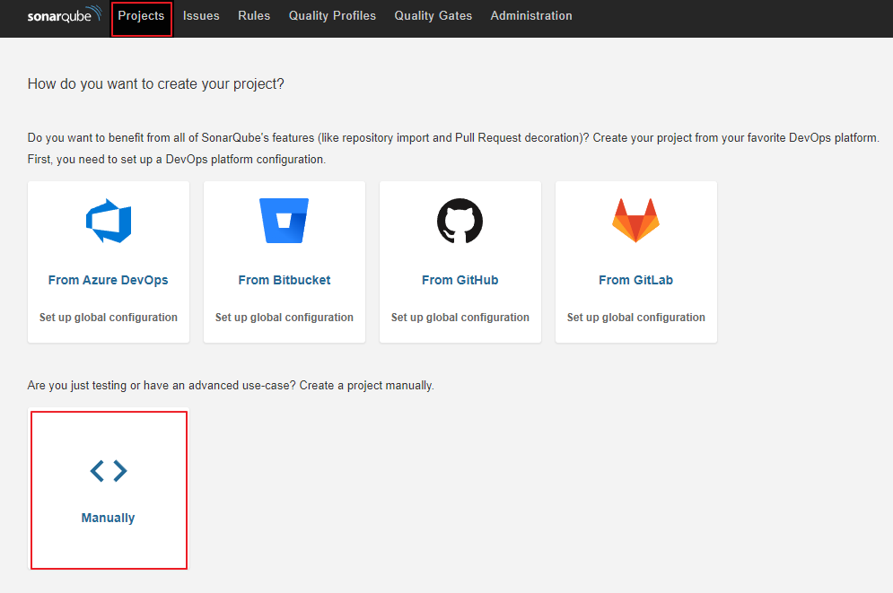This screenshot has height=593, width=893.
Task: Set up global configuration for GitHub
Action: click(x=460, y=318)
